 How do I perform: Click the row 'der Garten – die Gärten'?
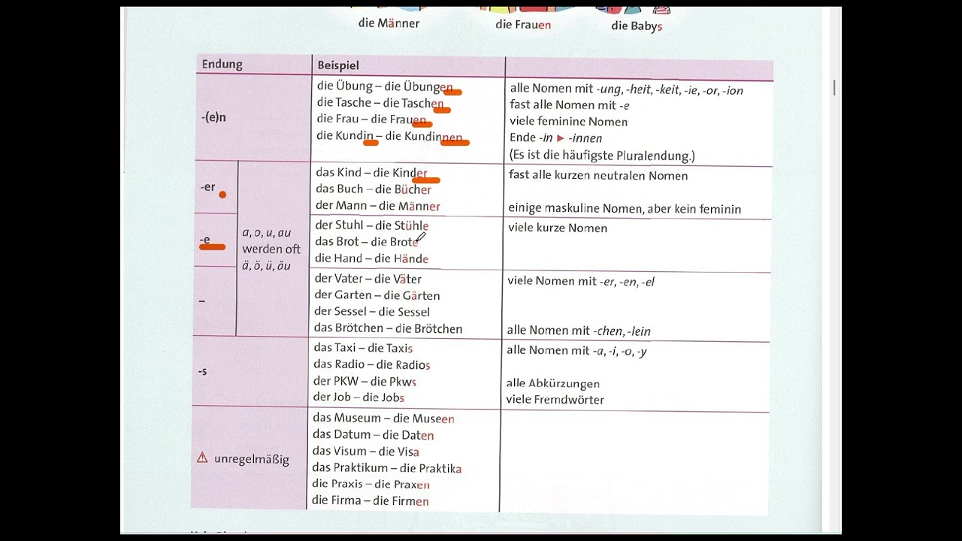(377, 295)
